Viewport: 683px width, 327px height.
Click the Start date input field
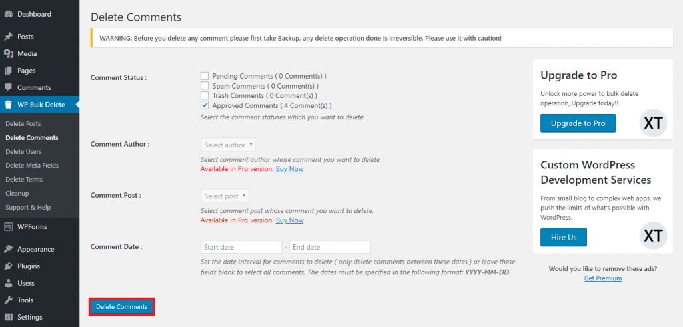(x=241, y=247)
